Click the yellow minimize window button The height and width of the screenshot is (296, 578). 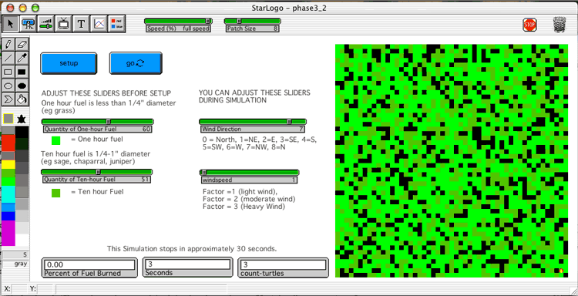(23, 8)
